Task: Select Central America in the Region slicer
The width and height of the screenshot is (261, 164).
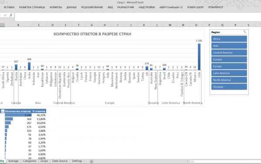Action: tap(229, 53)
